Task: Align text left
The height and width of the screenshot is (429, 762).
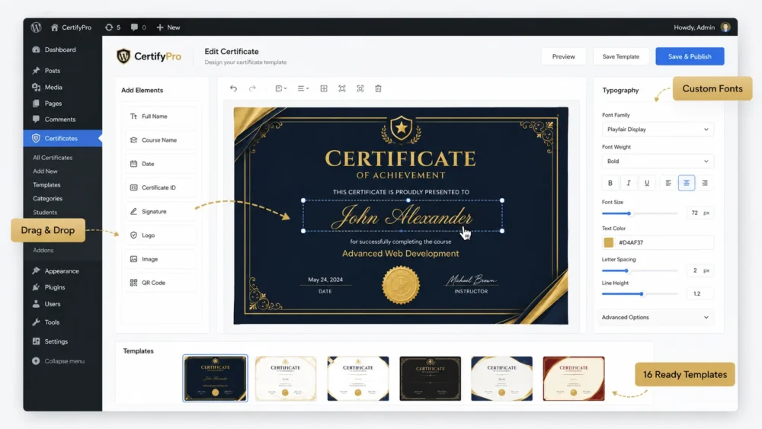Action: [x=668, y=183]
